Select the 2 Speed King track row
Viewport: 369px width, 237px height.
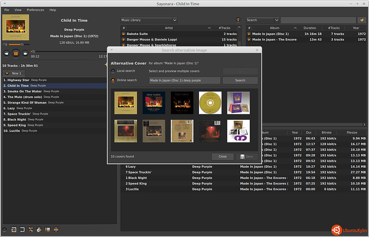click(x=244, y=184)
